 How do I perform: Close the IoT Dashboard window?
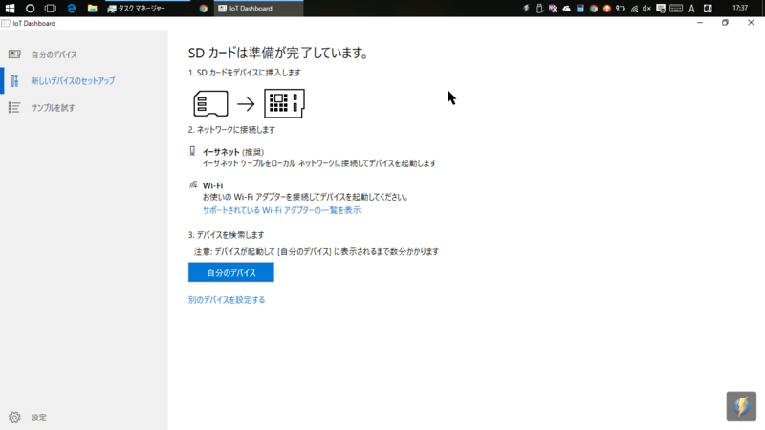click(x=751, y=23)
